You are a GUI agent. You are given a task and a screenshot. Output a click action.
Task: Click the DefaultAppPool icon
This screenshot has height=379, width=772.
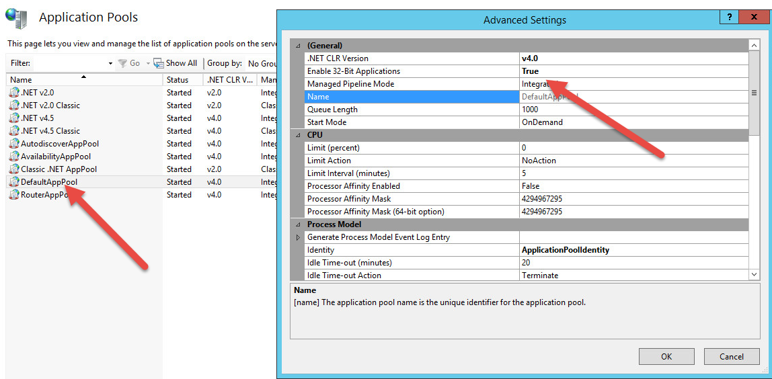click(14, 182)
